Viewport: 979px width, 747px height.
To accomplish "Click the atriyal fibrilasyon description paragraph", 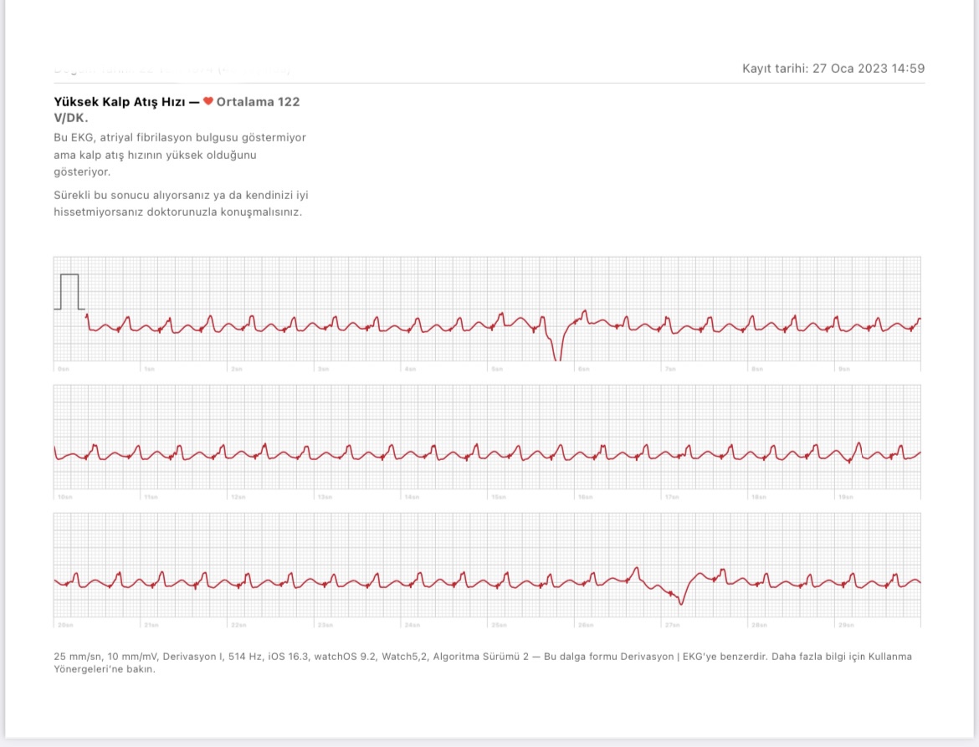I will point(180,155).
